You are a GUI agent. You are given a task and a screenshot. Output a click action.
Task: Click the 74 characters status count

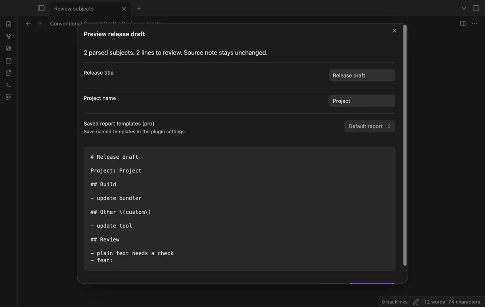click(x=464, y=302)
